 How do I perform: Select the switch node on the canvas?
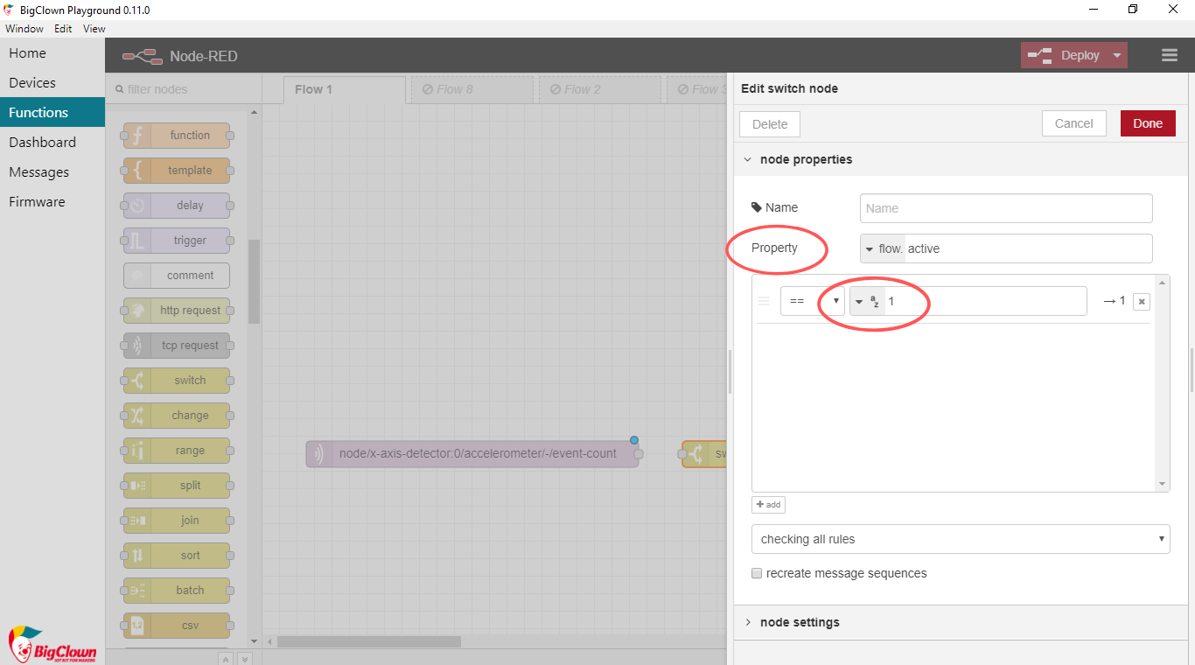click(704, 454)
